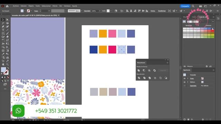
Task: Open the Archivo menu
Action: (x=16, y=6)
